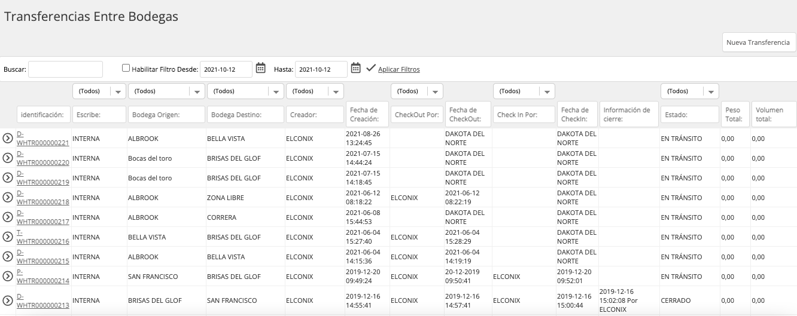Click the Fecha de CheckIn filter field
The image size is (797, 316).
point(577,114)
